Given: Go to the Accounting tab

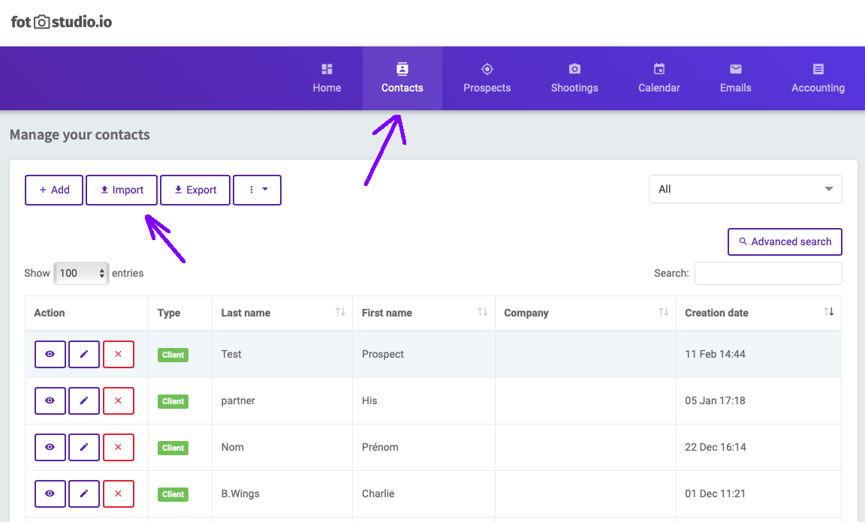Looking at the screenshot, I should [x=818, y=78].
